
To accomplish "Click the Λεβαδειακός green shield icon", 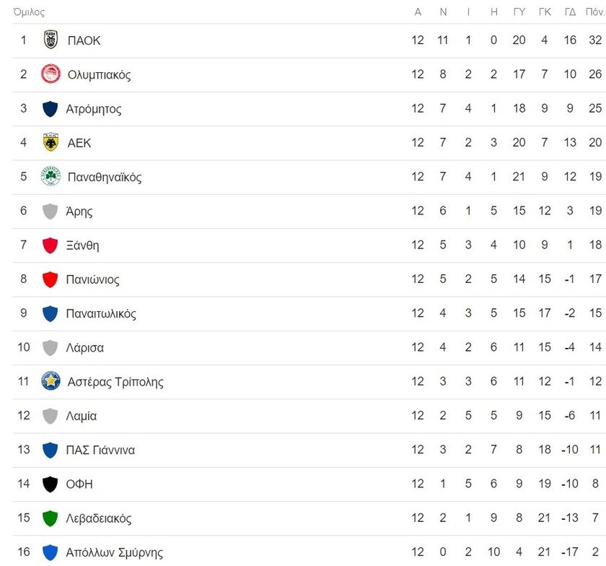I will tap(50, 518).
